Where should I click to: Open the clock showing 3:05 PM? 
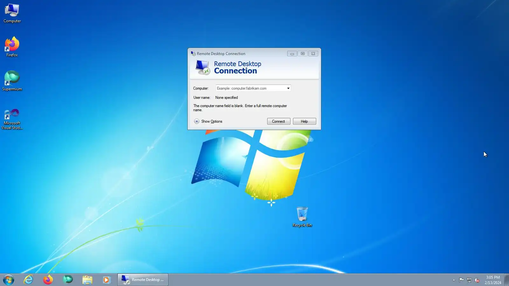493,280
